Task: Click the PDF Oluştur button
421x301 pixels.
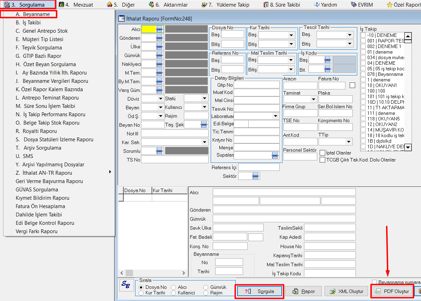Action: [x=392, y=291]
